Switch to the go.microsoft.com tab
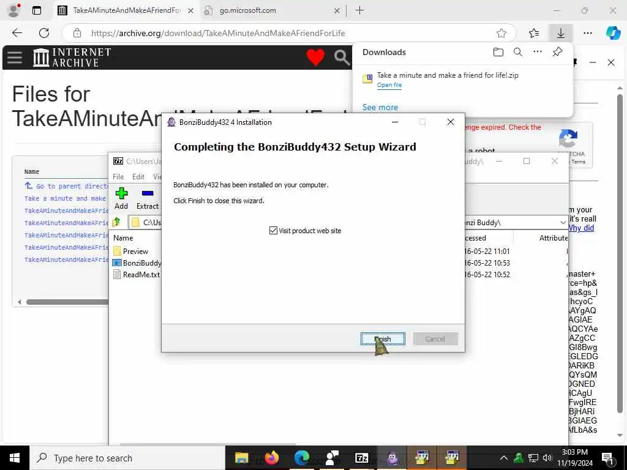 [247, 10]
